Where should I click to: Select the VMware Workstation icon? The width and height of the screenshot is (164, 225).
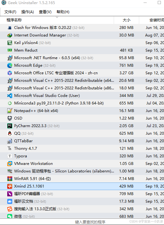10,164
